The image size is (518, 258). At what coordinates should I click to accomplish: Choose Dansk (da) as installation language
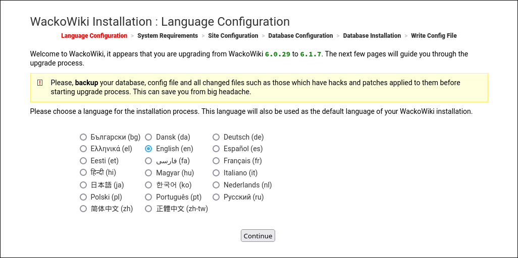tap(148, 137)
